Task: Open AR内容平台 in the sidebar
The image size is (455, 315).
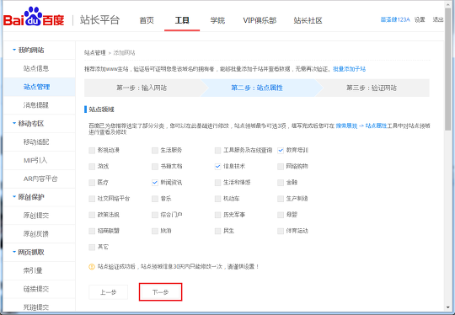Action: (x=40, y=179)
